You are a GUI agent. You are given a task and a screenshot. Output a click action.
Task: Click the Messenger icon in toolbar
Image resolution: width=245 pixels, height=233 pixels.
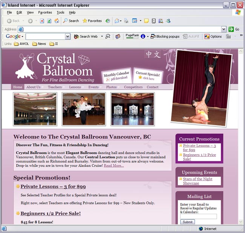[168, 21]
